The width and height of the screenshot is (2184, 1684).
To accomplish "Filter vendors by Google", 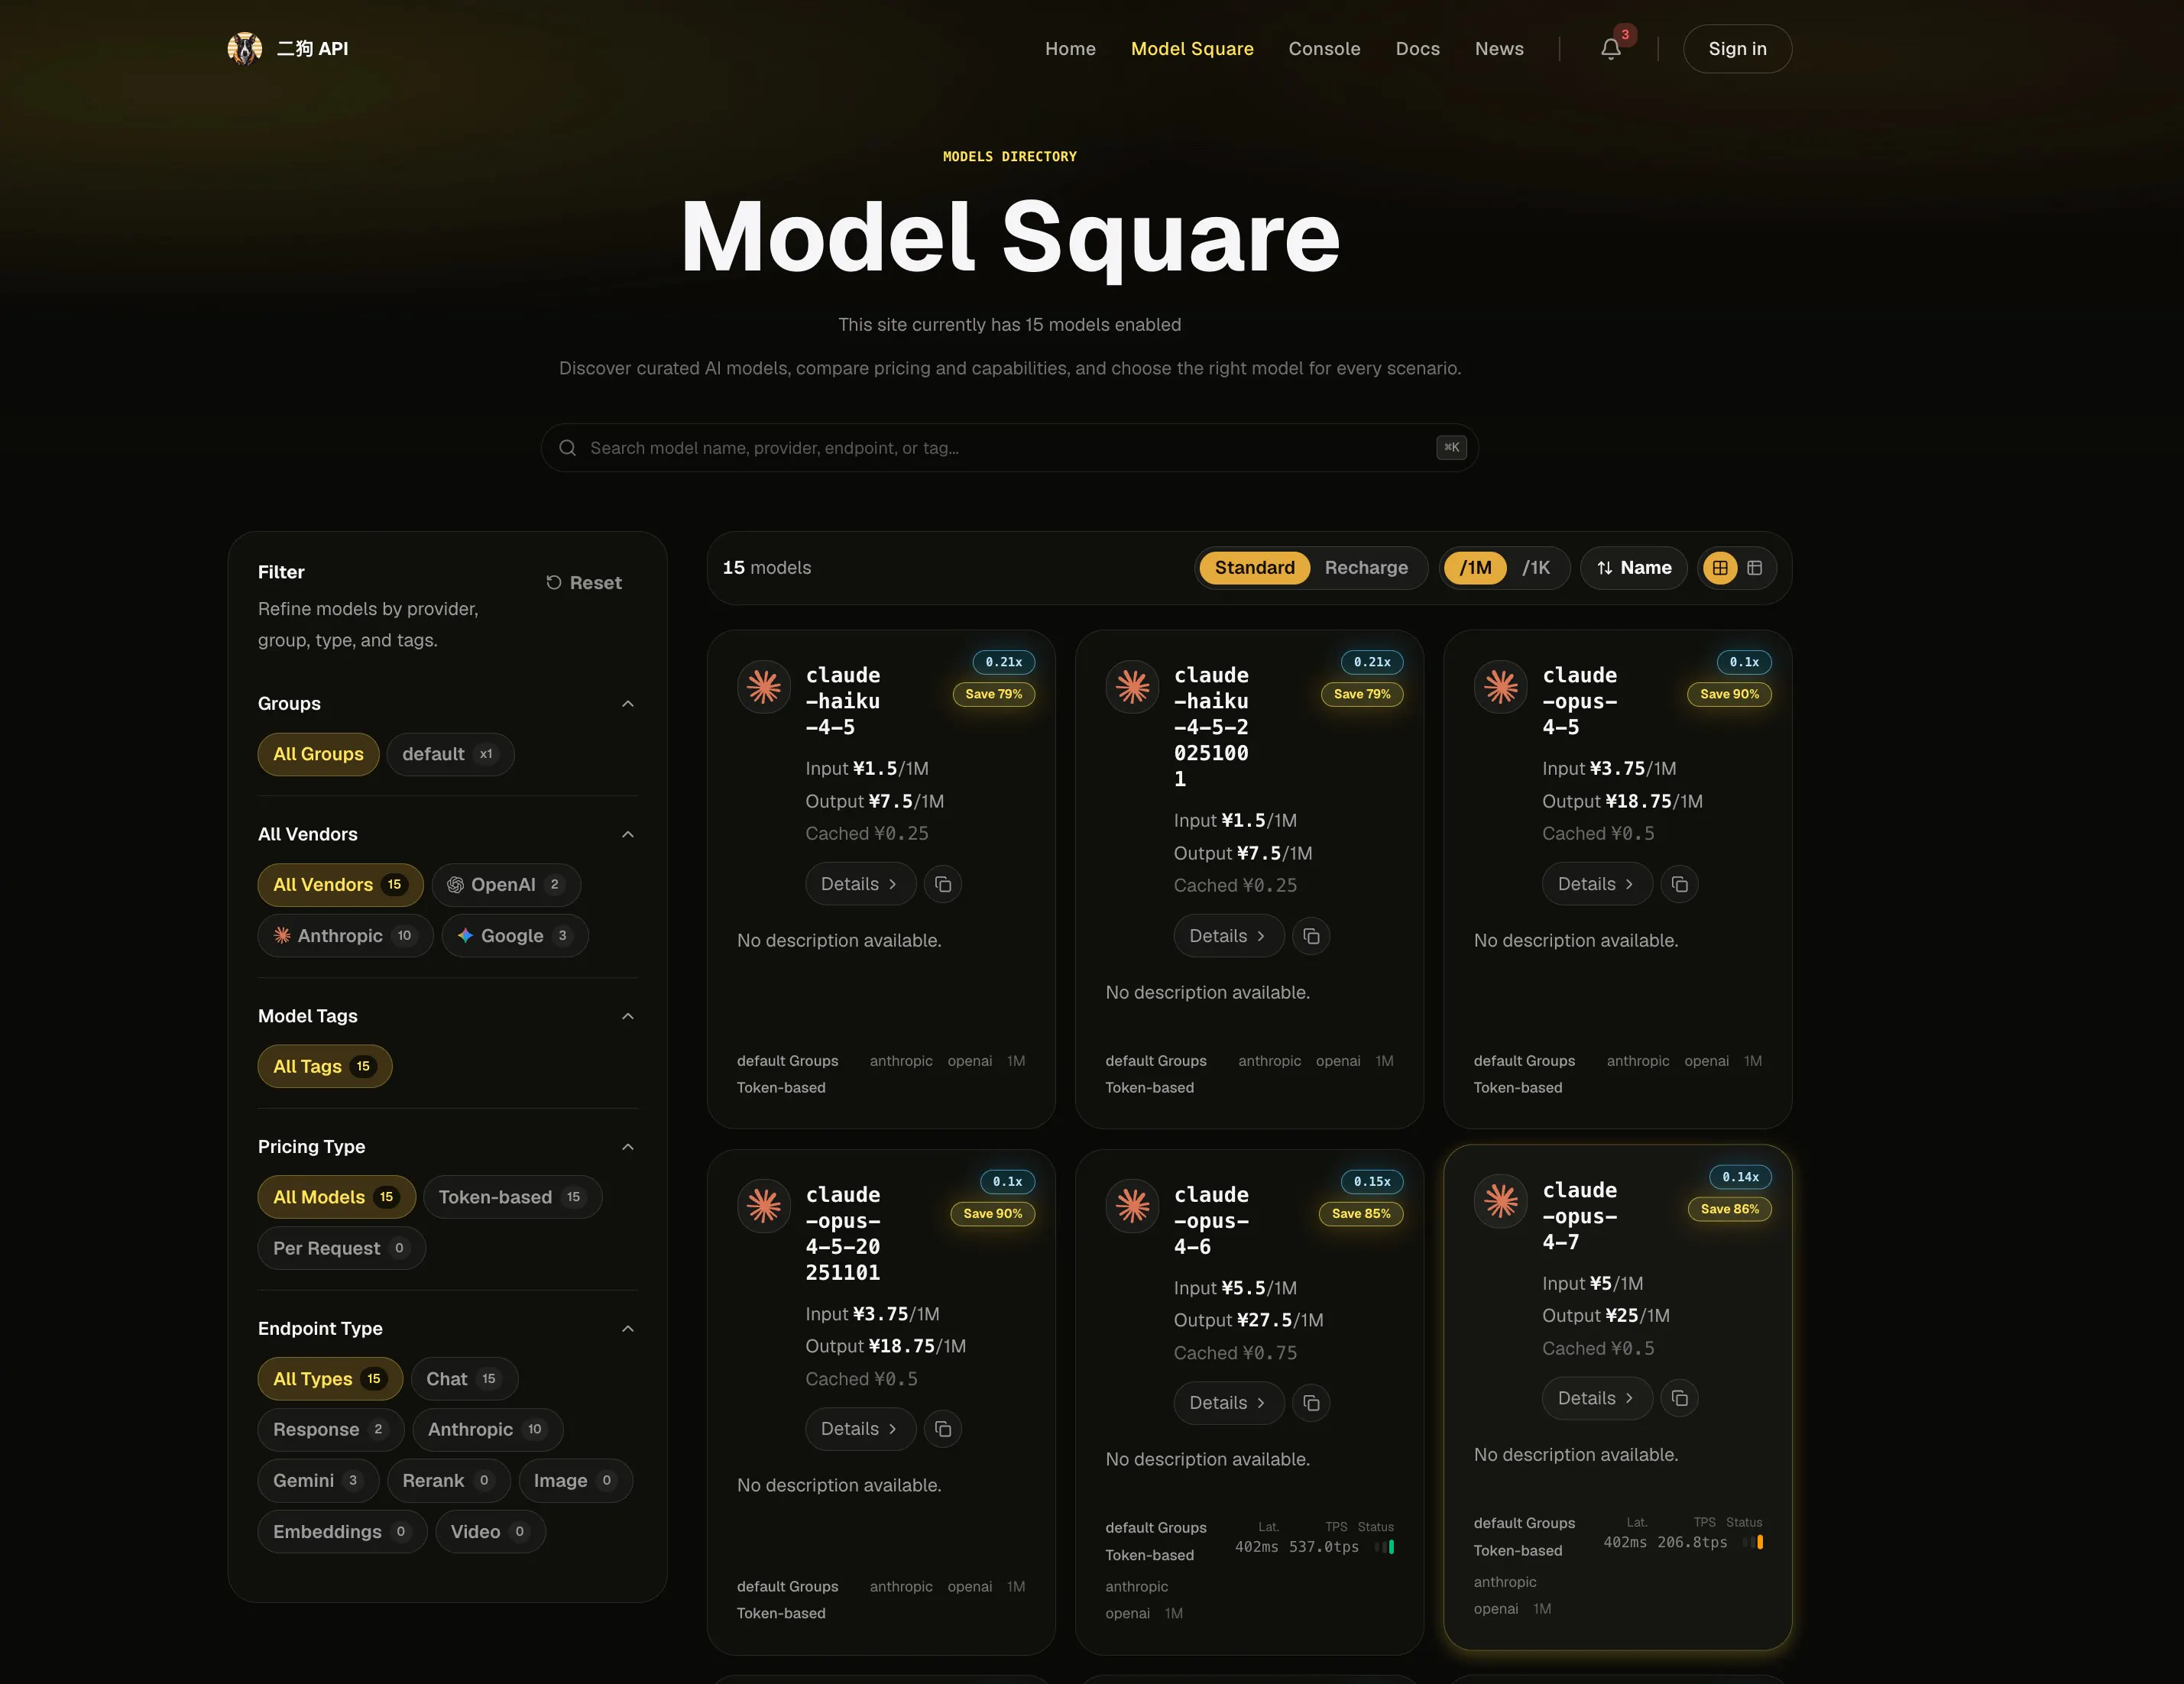I will (x=515, y=936).
